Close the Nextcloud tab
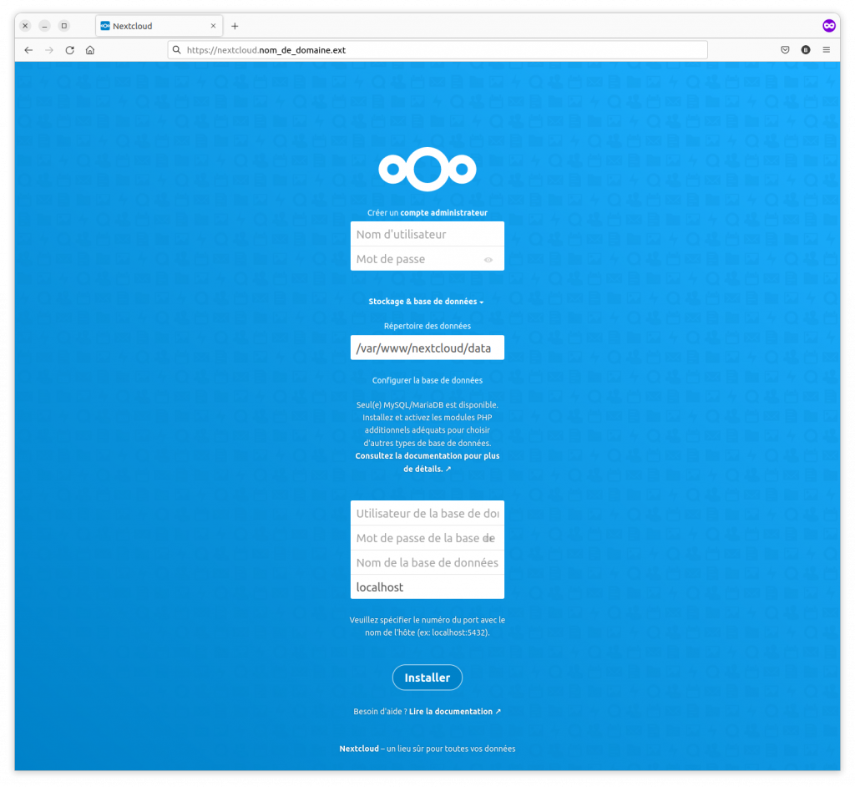Screen dimensions: 855x787 213,26
